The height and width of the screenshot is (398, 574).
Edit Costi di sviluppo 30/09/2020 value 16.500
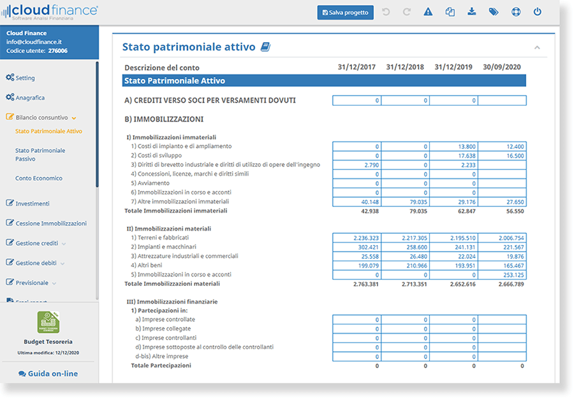tap(503, 155)
